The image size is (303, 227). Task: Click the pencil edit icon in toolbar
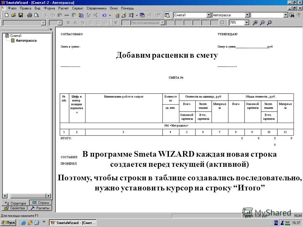tap(124, 15)
